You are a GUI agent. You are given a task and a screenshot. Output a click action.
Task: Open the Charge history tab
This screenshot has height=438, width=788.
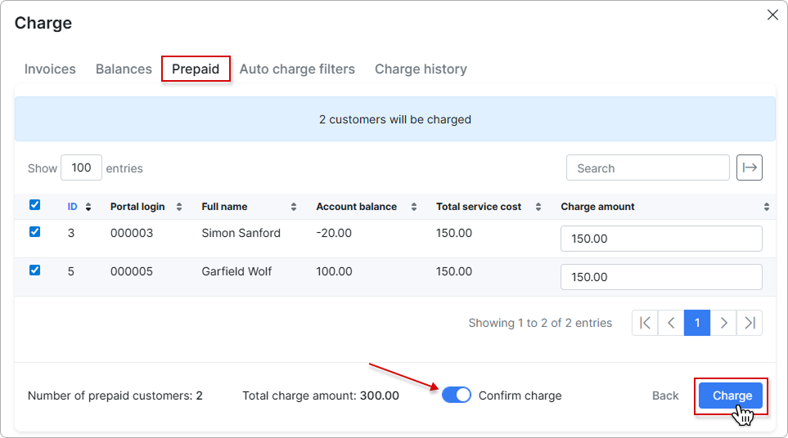pos(421,69)
